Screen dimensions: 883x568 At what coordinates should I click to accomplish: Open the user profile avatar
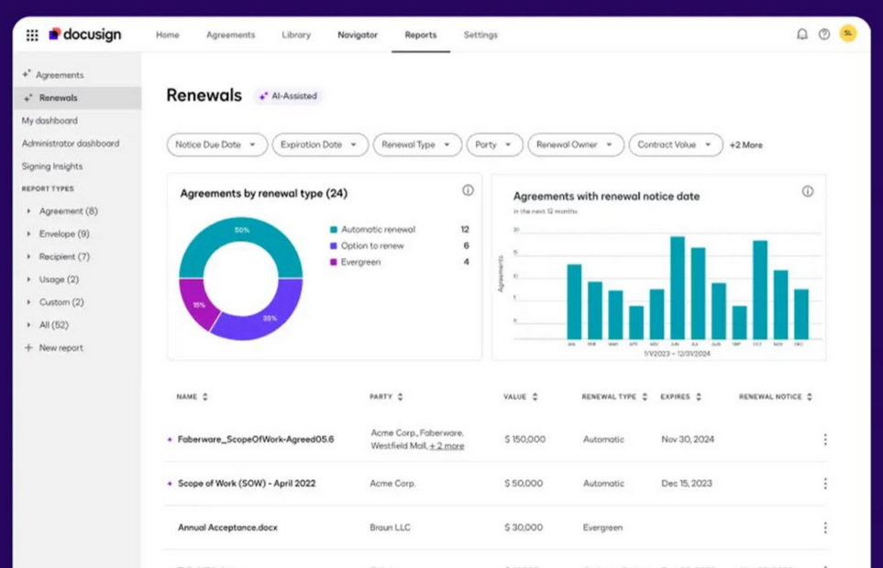click(848, 33)
